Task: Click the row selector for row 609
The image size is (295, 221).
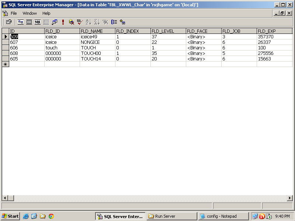Action: [6, 36]
